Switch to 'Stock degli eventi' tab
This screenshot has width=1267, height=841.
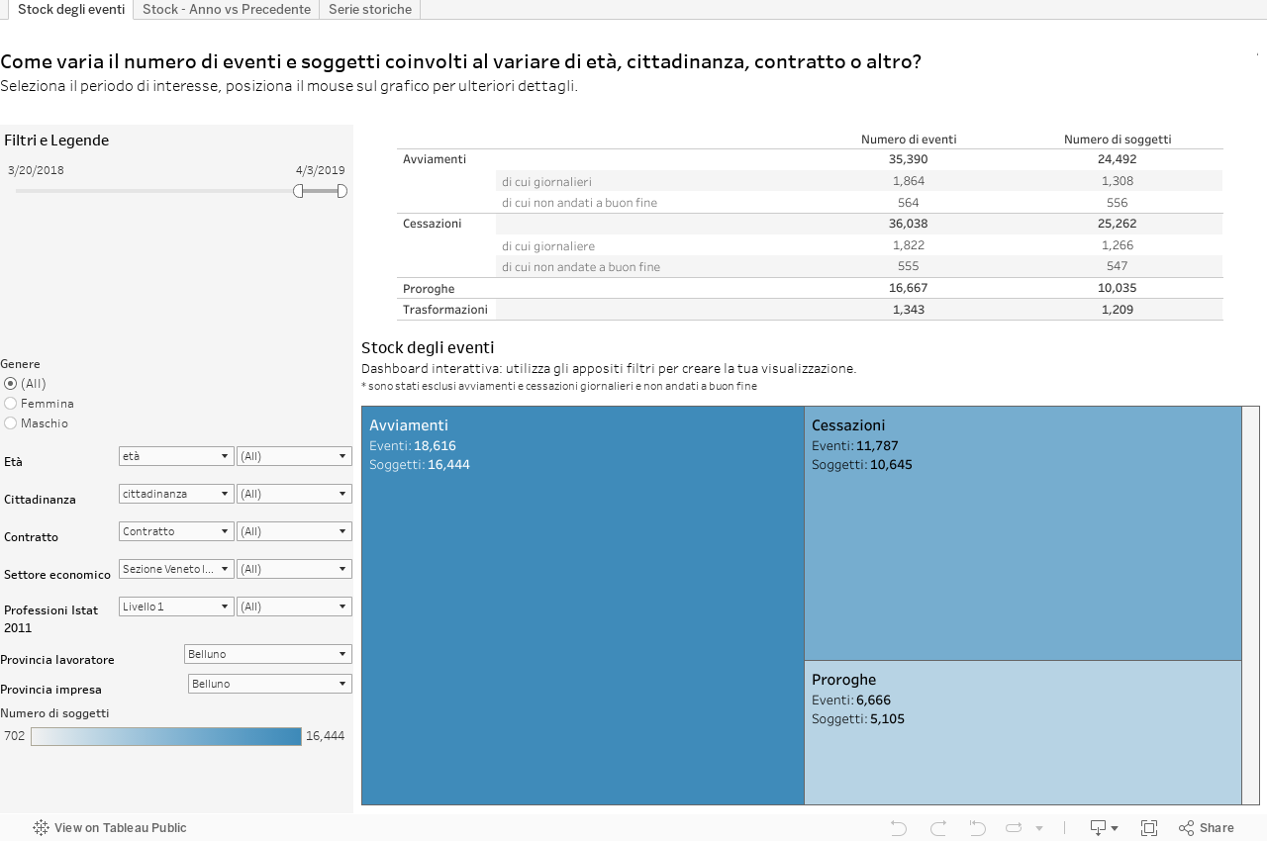pyautogui.click(x=71, y=9)
